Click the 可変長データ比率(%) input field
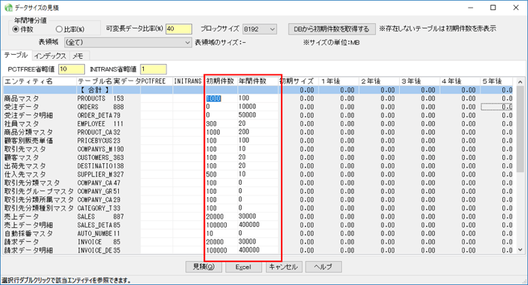This screenshot has height=285, width=528. click(180, 29)
